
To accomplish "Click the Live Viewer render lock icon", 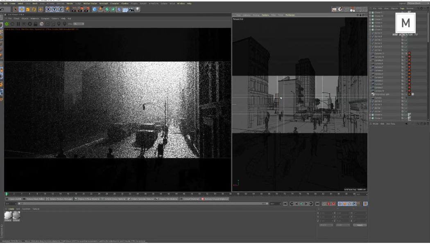I will tap(36, 24).
